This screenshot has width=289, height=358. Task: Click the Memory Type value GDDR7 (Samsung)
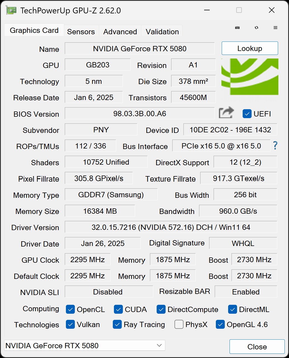pyautogui.click(x=111, y=194)
